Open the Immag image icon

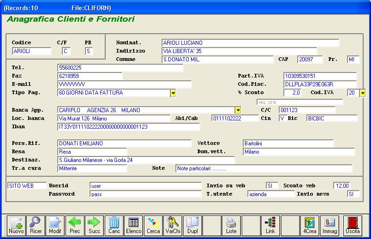click(329, 226)
